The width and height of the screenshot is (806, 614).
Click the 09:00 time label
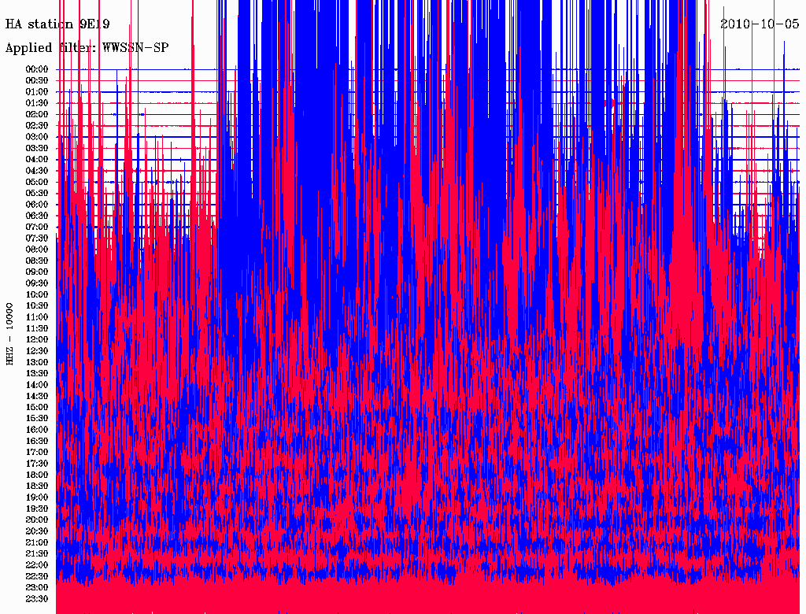coord(37,272)
